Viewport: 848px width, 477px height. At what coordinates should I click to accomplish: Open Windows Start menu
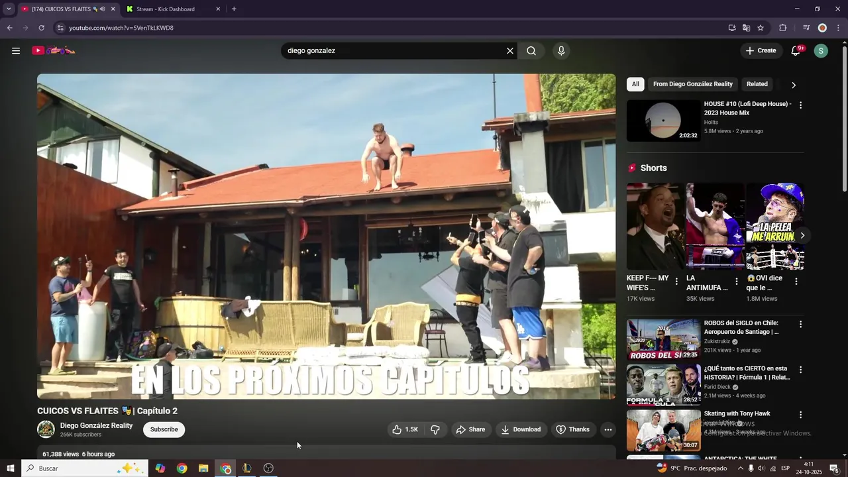pyautogui.click(x=10, y=468)
